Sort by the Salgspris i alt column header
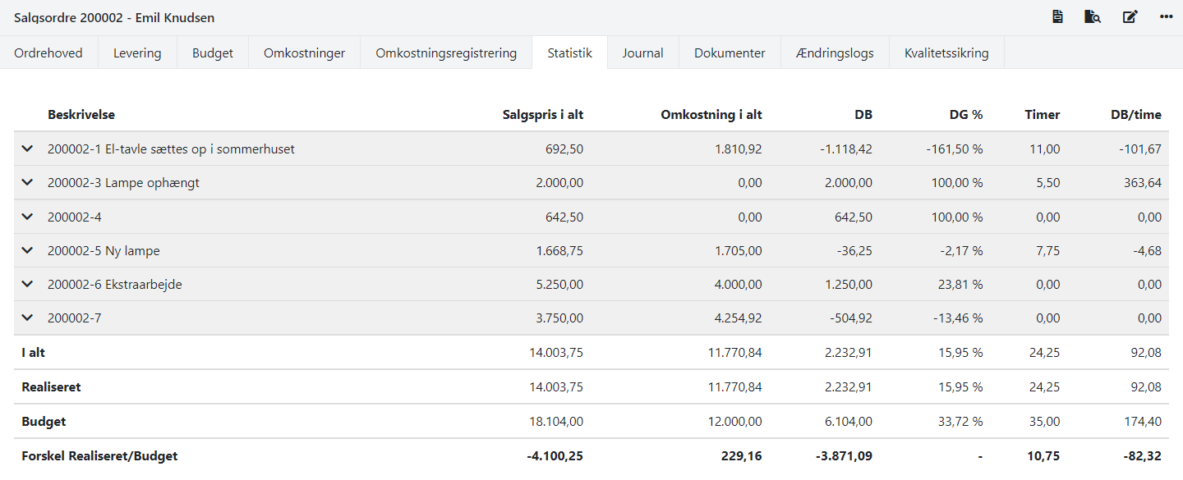The image size is (1183, 480). 542,115
